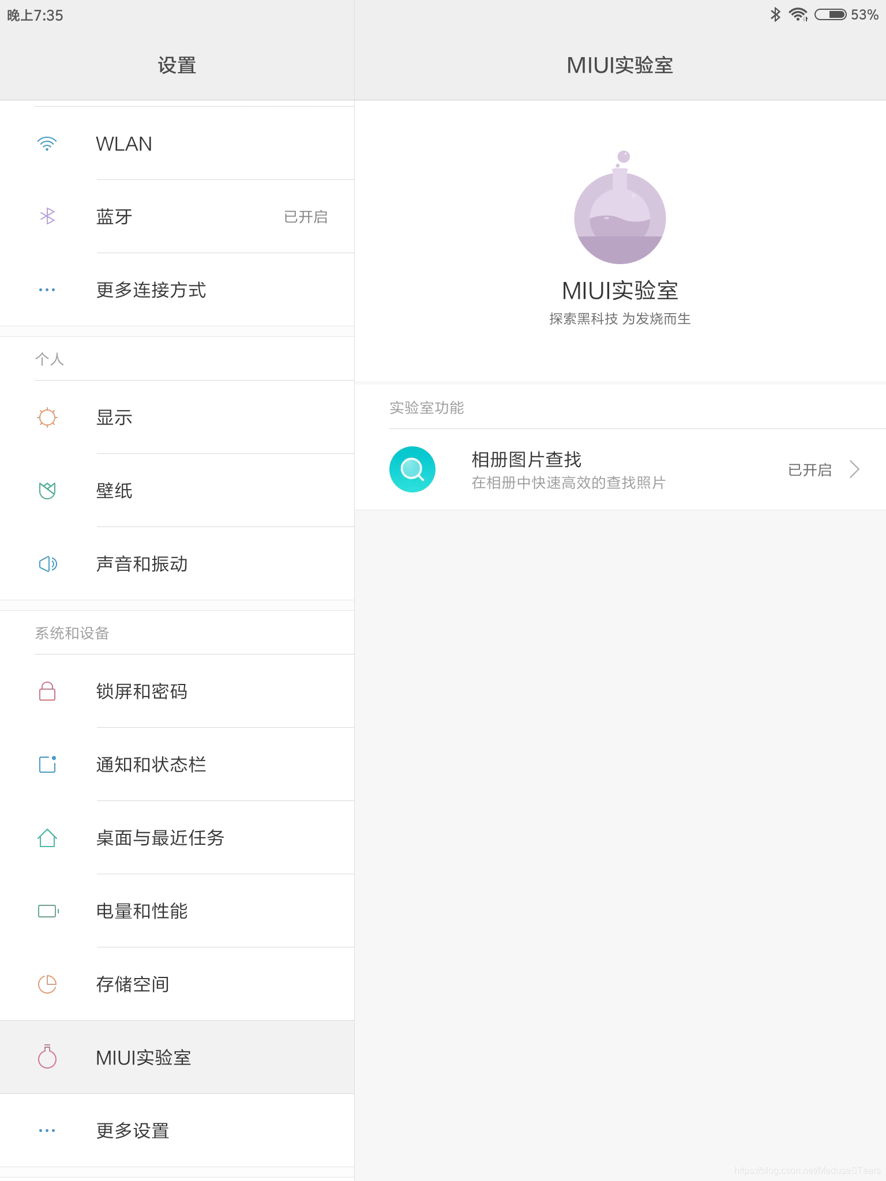Tap the WLAN wifi icon
The height and width of the screenshot is (1181, 886).
click(x=47, y=144)
